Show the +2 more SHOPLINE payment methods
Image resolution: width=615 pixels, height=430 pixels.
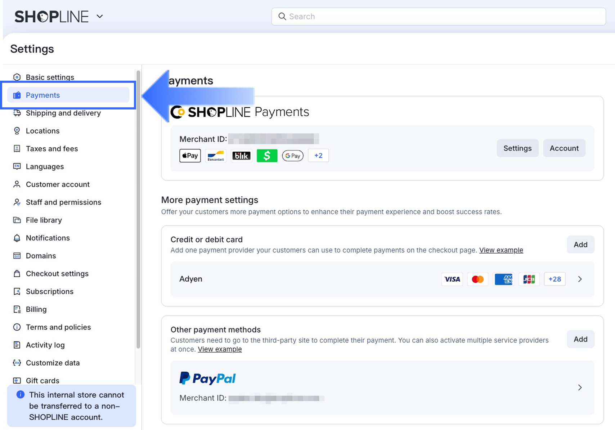click(318, 156)
